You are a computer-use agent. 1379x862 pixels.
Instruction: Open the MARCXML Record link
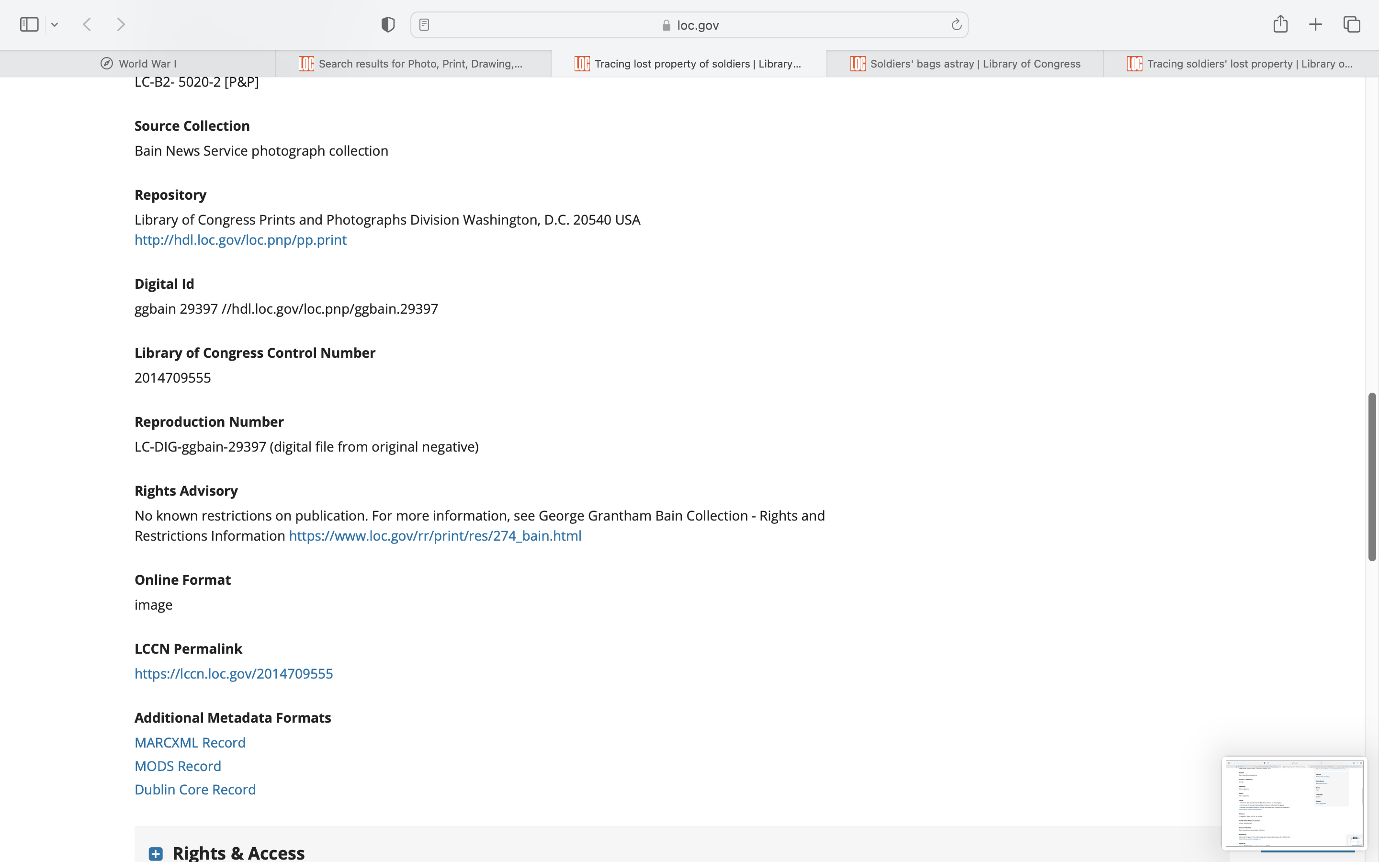(190, 742)
